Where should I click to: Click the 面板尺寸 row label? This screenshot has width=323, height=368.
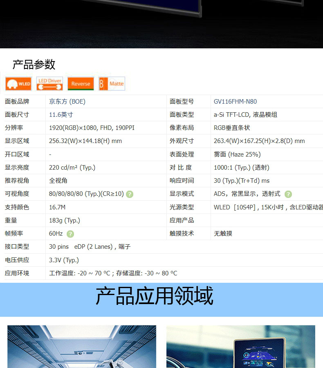point(17,114)
